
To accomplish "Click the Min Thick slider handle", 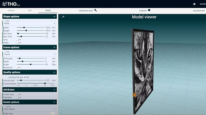I will coord(18,34).
